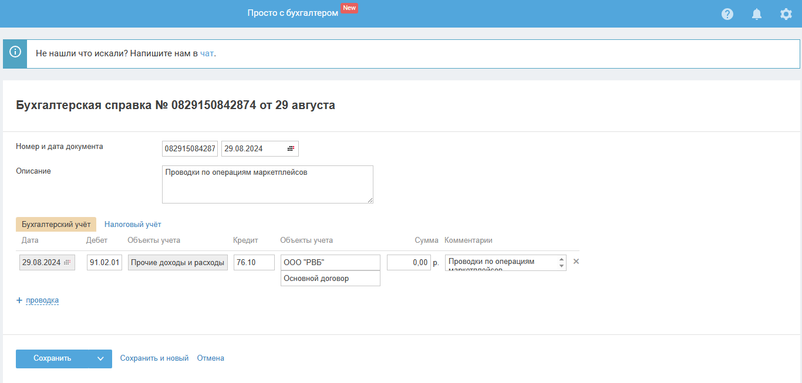Click the Кредит account field 76.10
The height and width of the screenshot is (383, 802).
[x=254, y=263]
